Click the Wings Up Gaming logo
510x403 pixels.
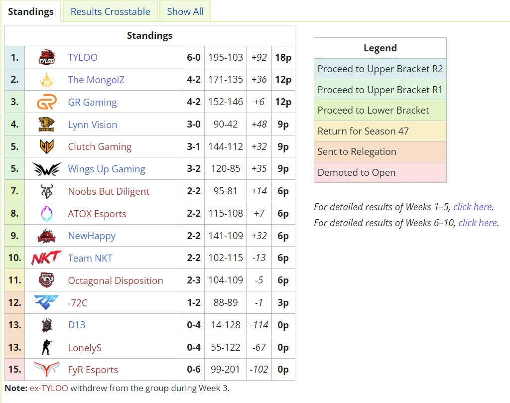(47, 169)
